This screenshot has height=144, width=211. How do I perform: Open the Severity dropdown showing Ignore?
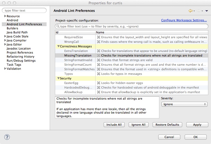(184, 104)
